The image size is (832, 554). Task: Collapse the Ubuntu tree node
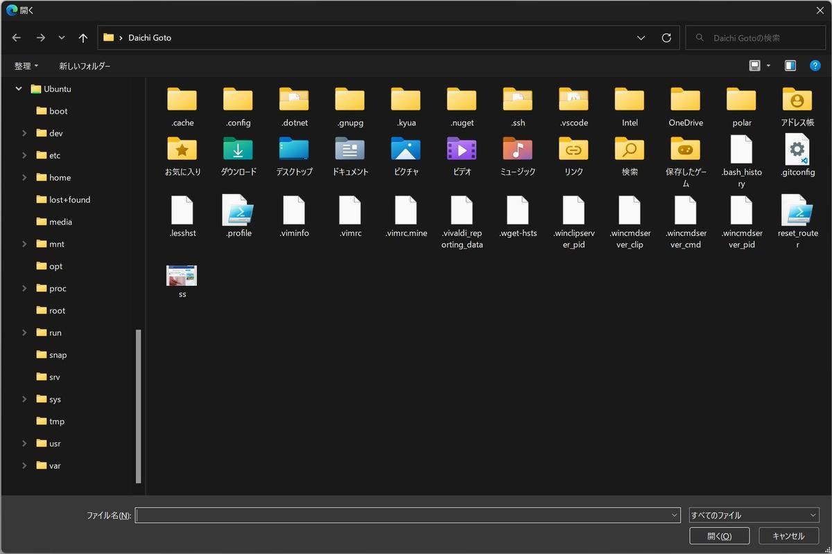point(19,89)
